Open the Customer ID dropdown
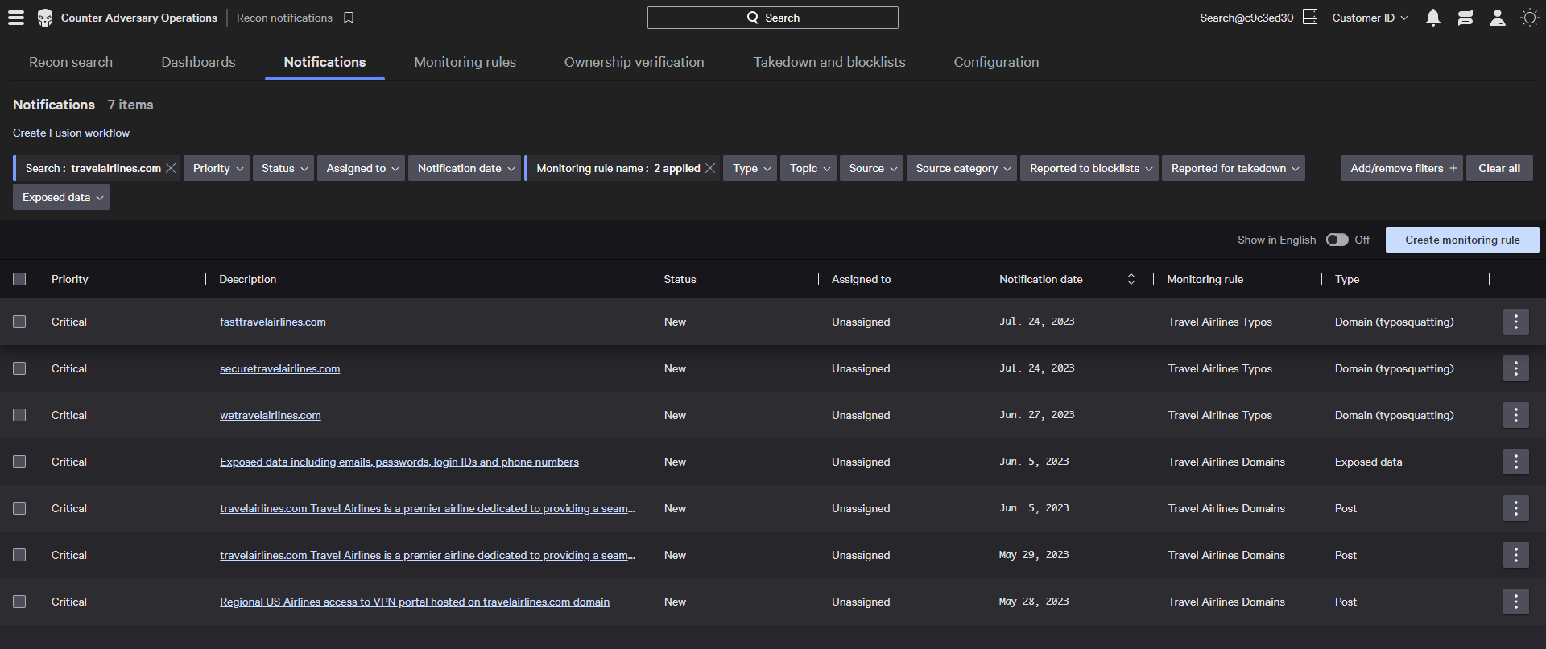The width and height of the screenshot is (1546, 649). (x=1370, y=18)
